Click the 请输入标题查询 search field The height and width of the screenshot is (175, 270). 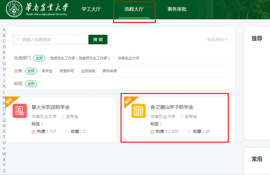point(51,40)
